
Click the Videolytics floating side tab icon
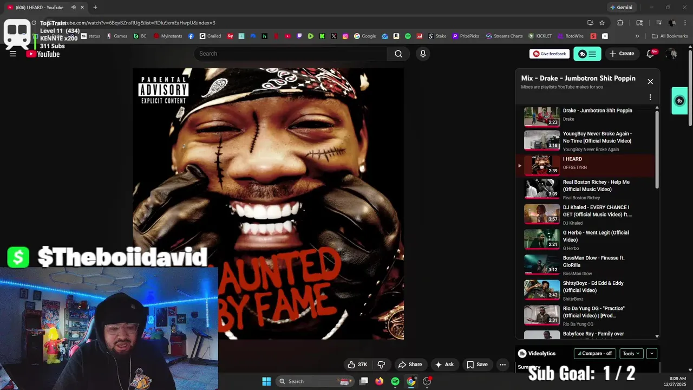[x=679, y=101]
